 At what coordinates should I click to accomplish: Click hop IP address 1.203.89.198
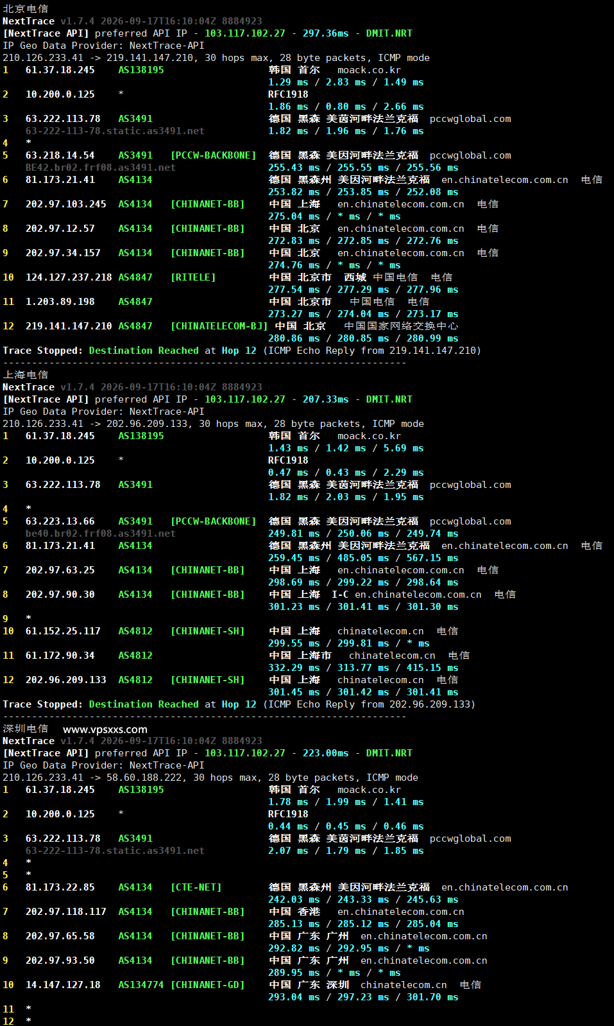coord(60,302)
